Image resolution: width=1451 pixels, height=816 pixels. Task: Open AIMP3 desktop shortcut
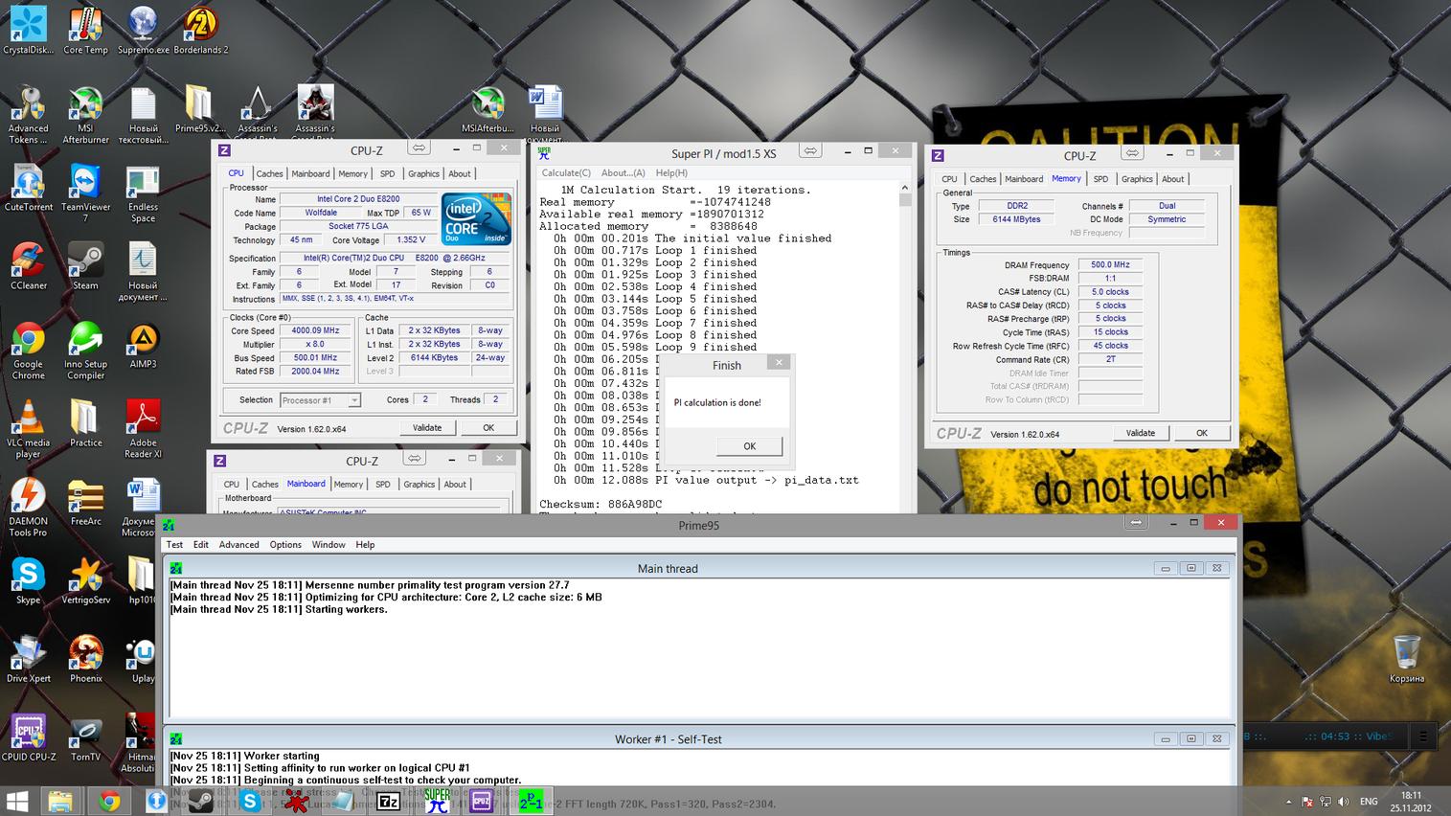143,345
